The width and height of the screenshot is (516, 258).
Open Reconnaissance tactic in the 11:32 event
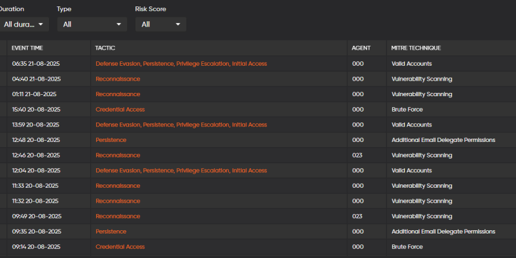(x=117, y=201)
